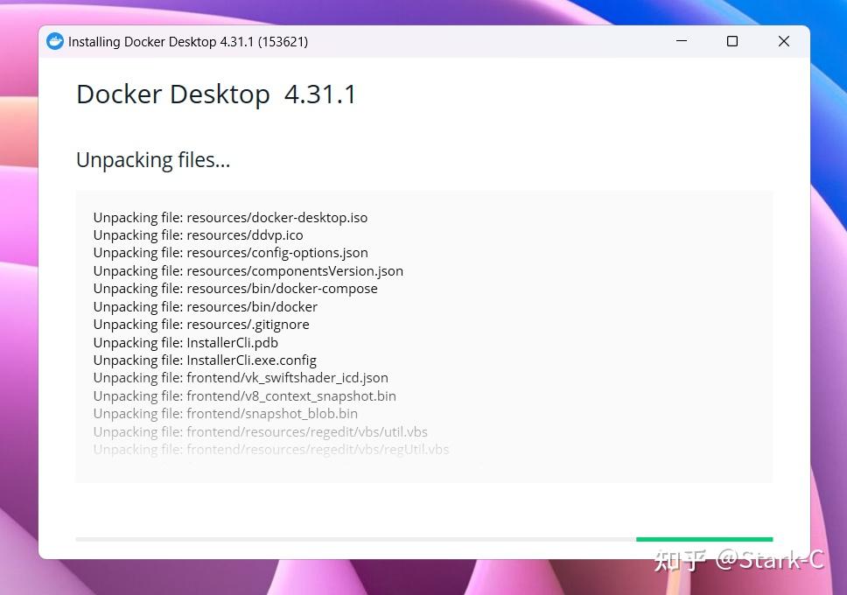
Task: Click the docker-compose log line
Action: coord(237,288)
